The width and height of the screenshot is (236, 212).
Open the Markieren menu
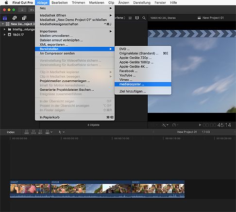pos(97,2)
